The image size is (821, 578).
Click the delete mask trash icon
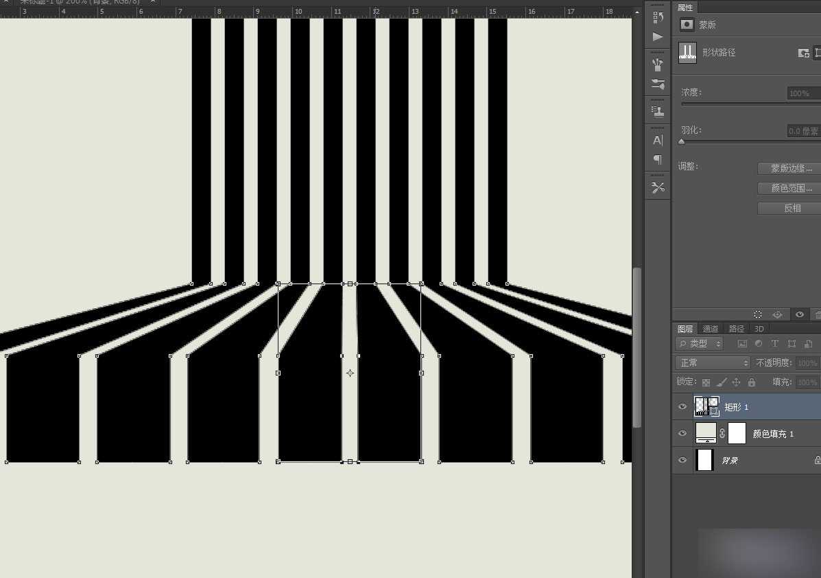pyautogui.click(x=817, y=314)
